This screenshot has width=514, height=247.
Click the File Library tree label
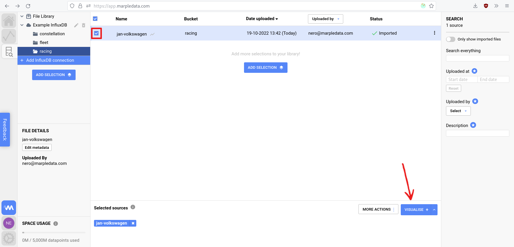43,16
